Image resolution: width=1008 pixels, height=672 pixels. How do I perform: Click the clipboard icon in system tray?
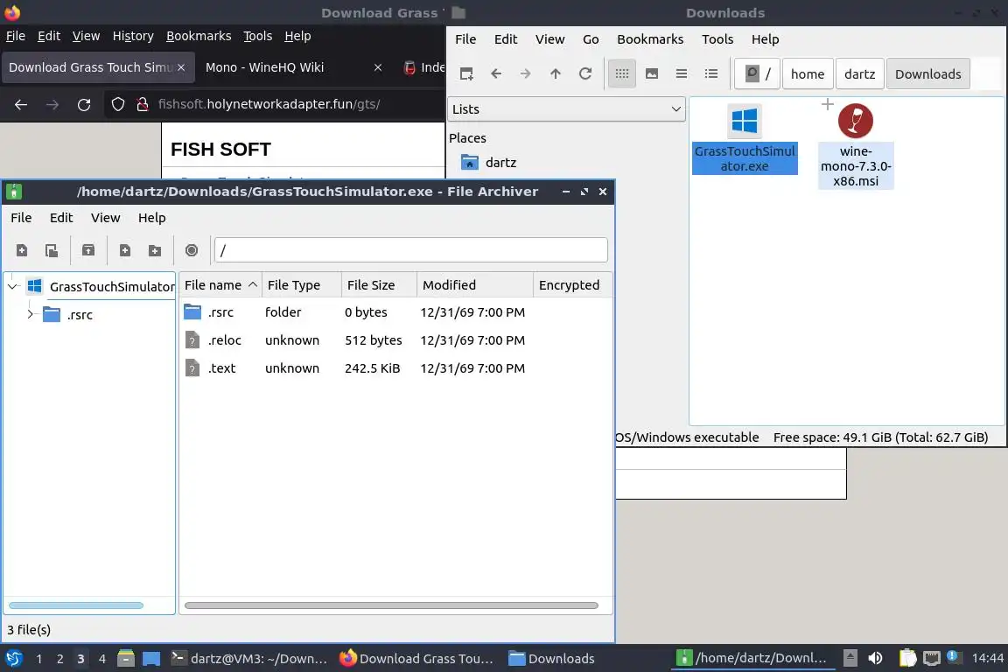pos(907,659)
